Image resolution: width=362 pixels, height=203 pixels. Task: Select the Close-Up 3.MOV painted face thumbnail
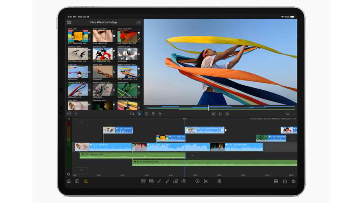tap(127, 36)
